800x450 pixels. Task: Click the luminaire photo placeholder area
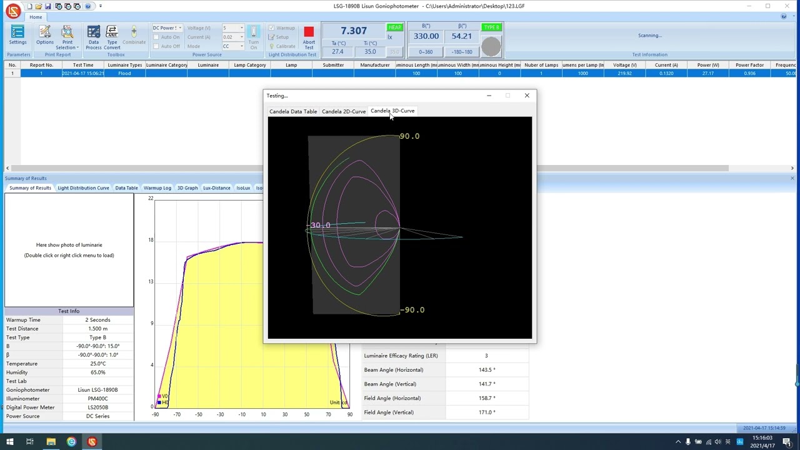point(69,250)
